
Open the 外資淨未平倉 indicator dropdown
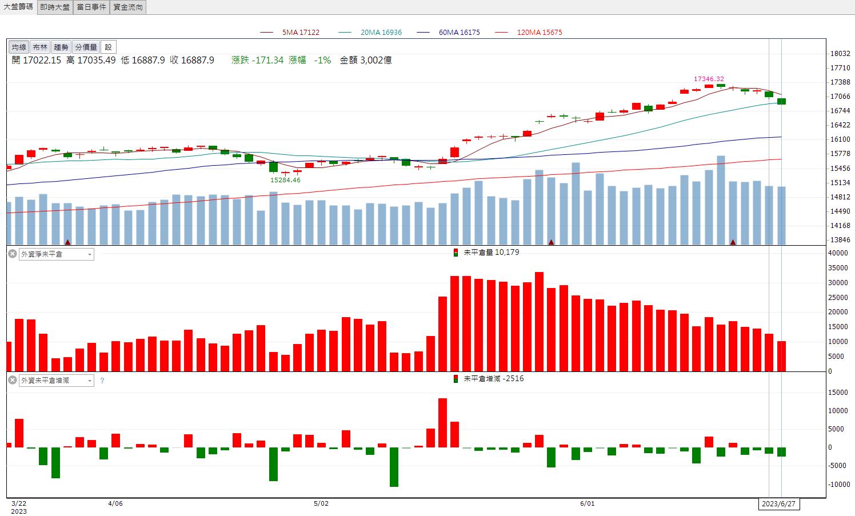click(57, 254)
